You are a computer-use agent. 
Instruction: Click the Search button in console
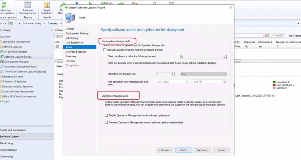point(277,35)
